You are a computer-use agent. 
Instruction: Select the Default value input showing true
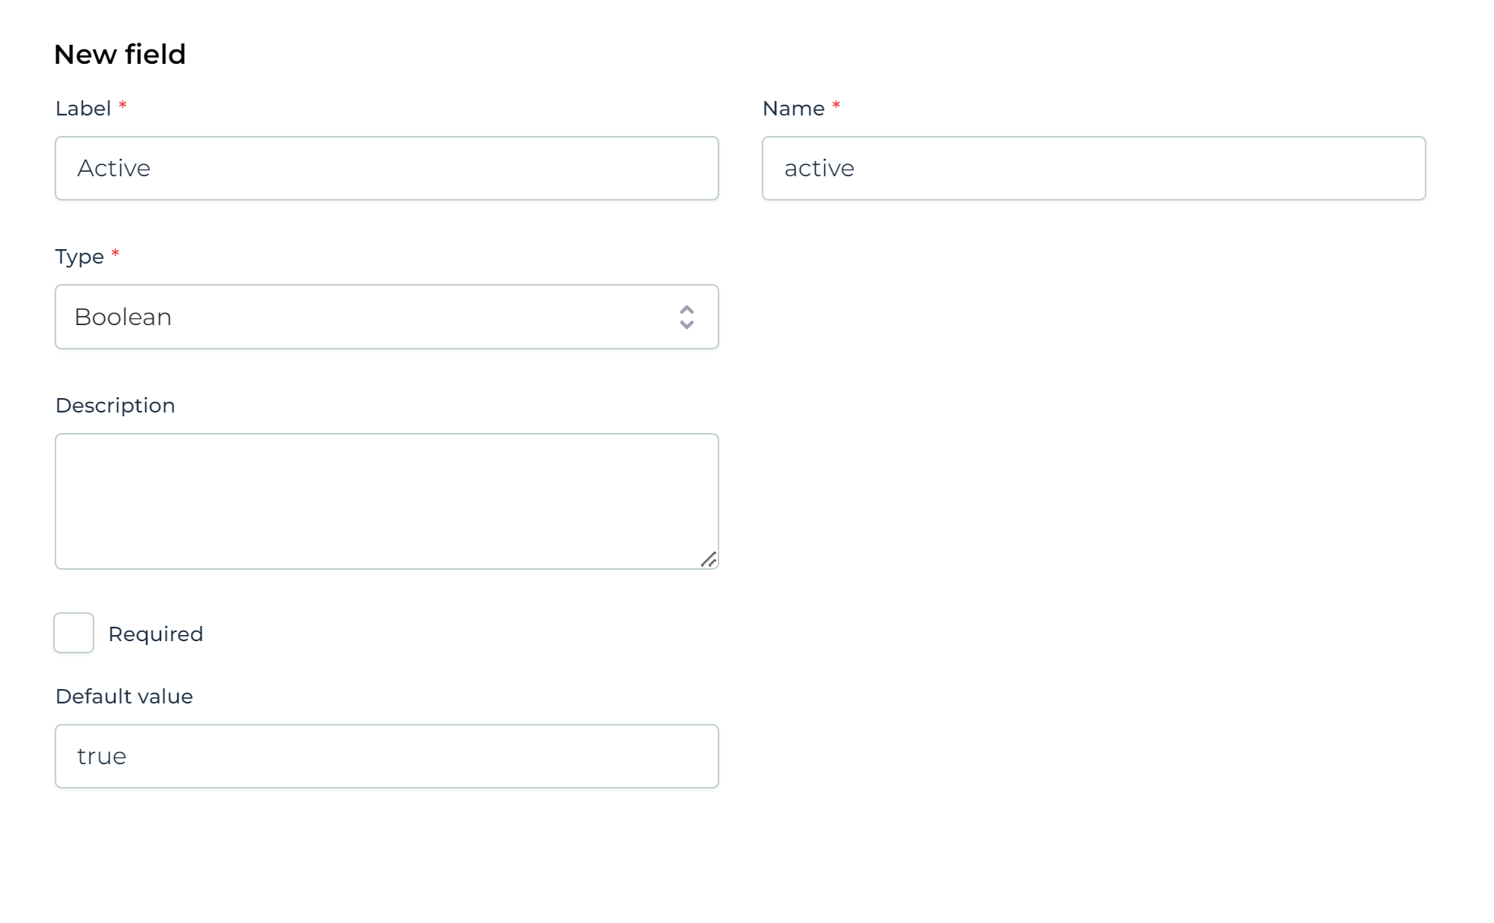tap(387, 756)
